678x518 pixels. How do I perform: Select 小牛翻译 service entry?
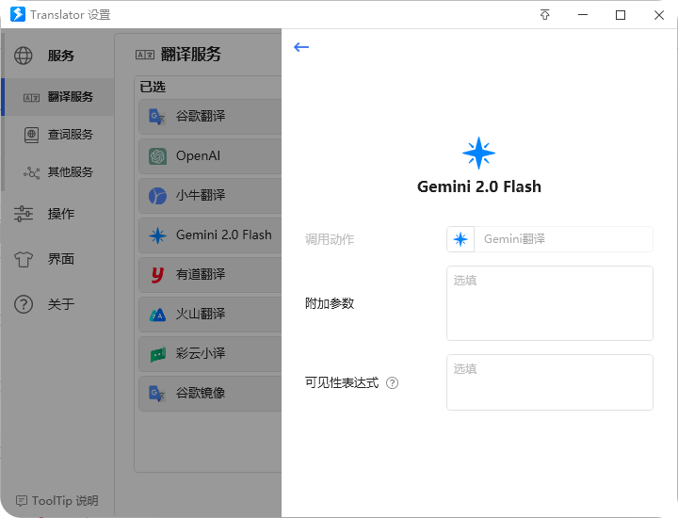pos(210,196)
